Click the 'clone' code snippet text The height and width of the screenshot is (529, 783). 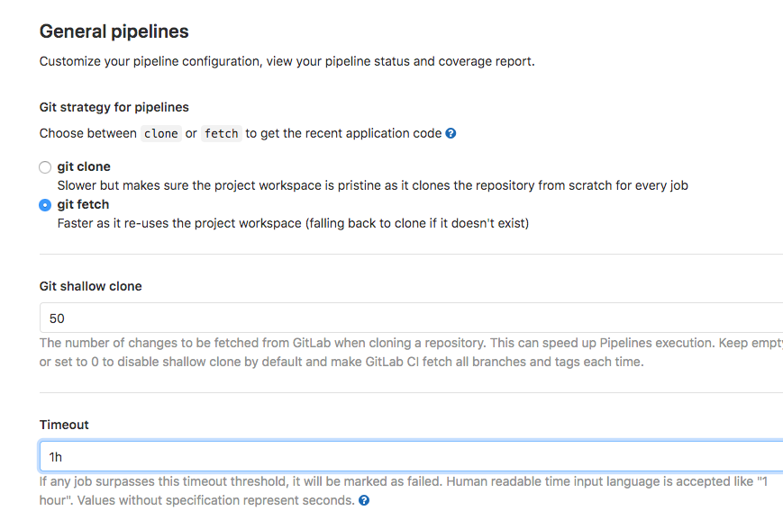(160, 134)
